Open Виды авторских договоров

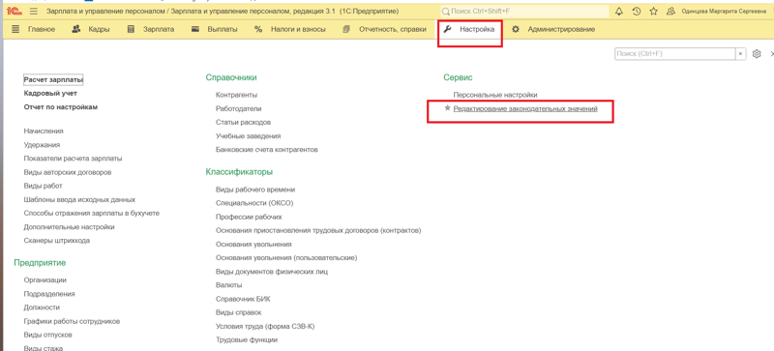pos(68,172)
